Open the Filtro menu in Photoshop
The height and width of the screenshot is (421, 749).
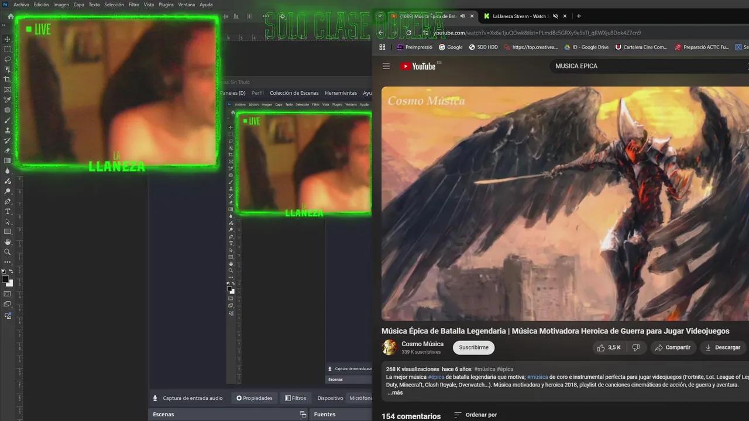click(134, 5)
